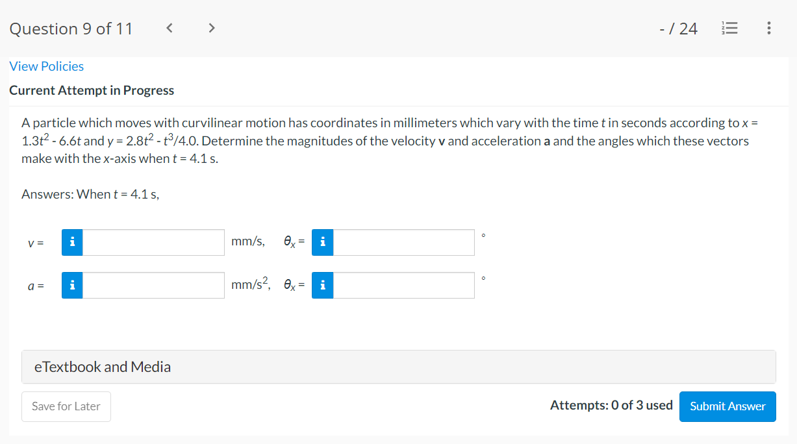Go to the next question arrow
This screenshot has height=444, width=797.
pos(211,29)
